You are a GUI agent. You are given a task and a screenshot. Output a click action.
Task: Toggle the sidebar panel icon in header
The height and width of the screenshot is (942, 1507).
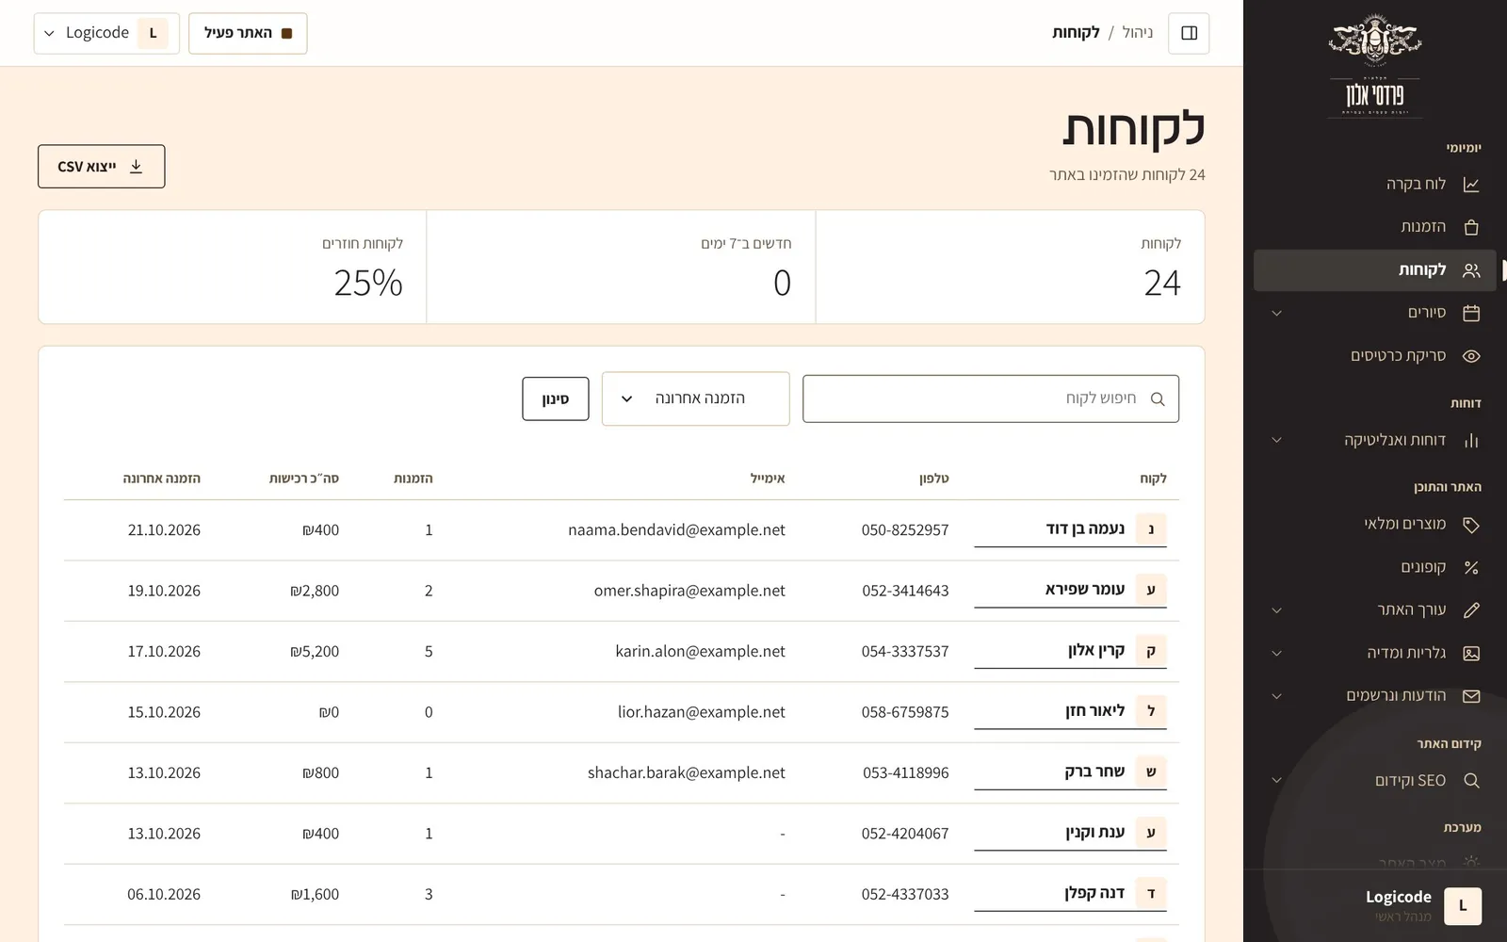[x=1189, y=33]
